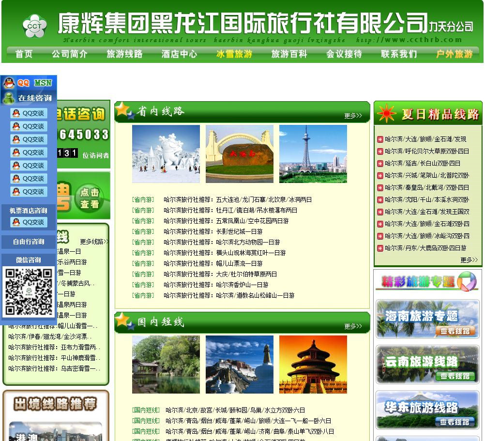Click the green person icon beside 在线咨询
485x441 pixels.
9,98
